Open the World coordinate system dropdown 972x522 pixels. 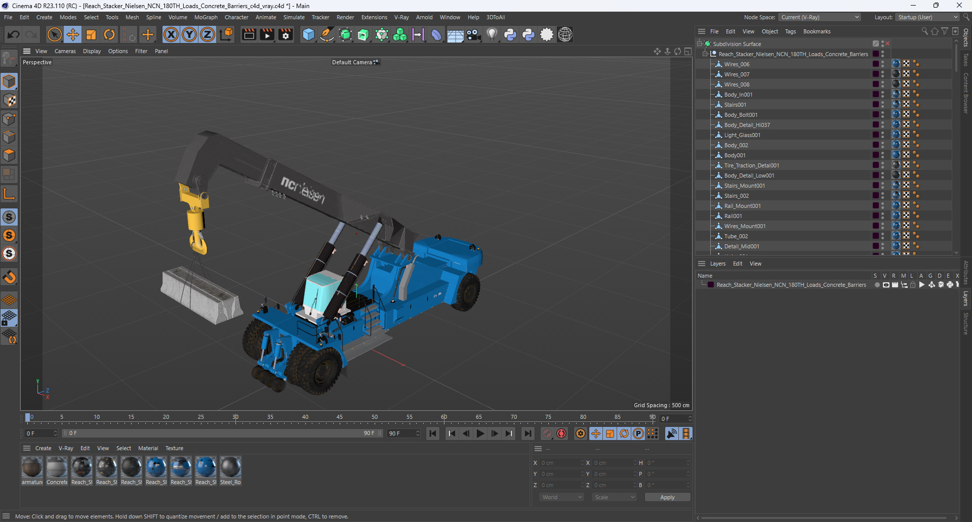point(562,497)
